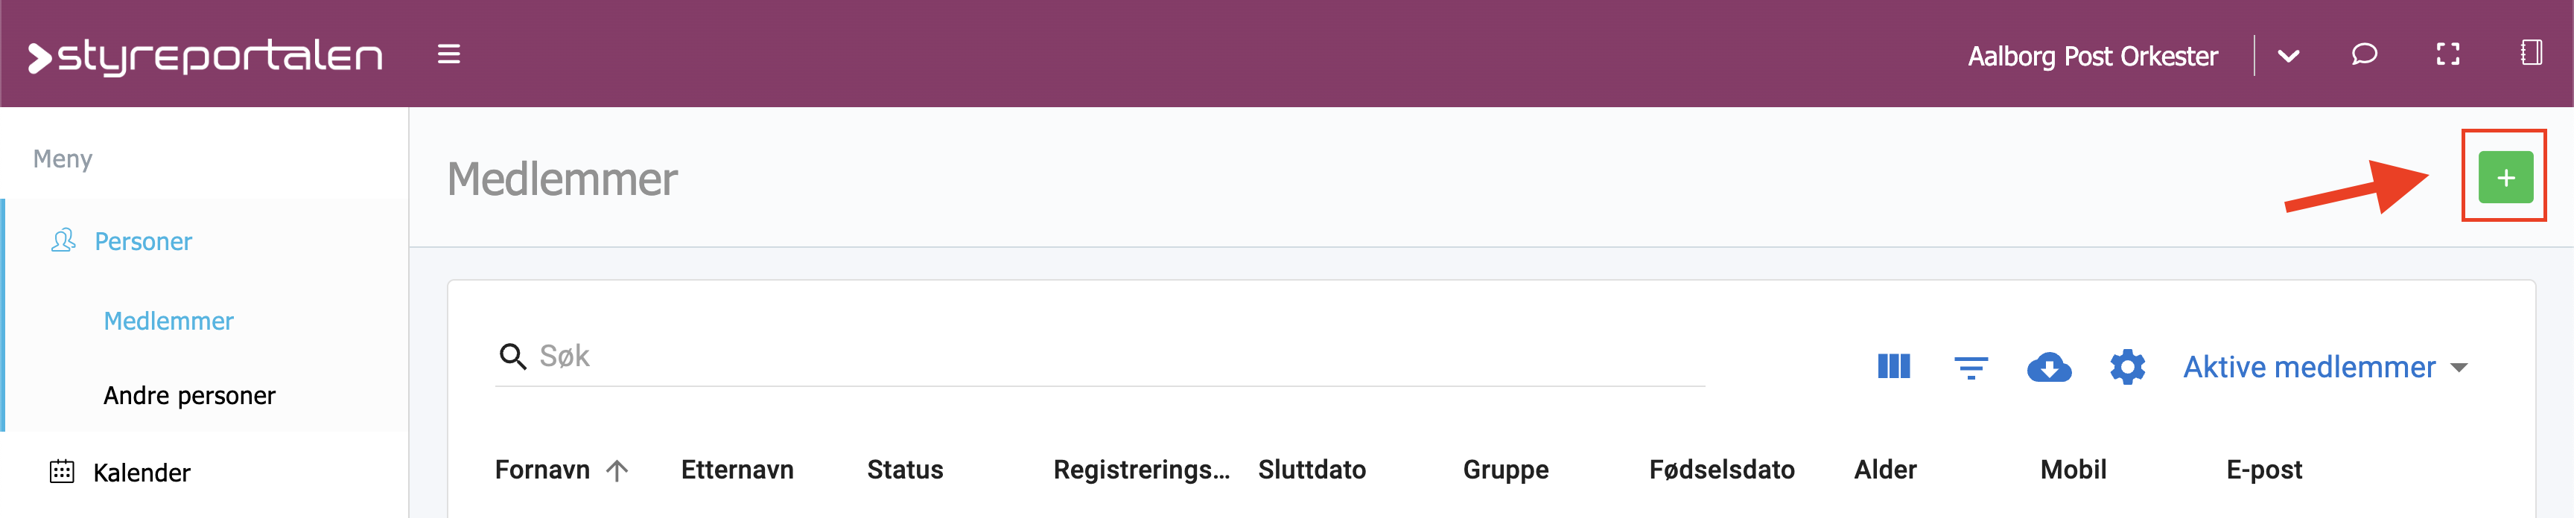Viewport: 2574px width, 518px height.
Task: Click the styreportalen logo
Action: click(x=205, y=56)
